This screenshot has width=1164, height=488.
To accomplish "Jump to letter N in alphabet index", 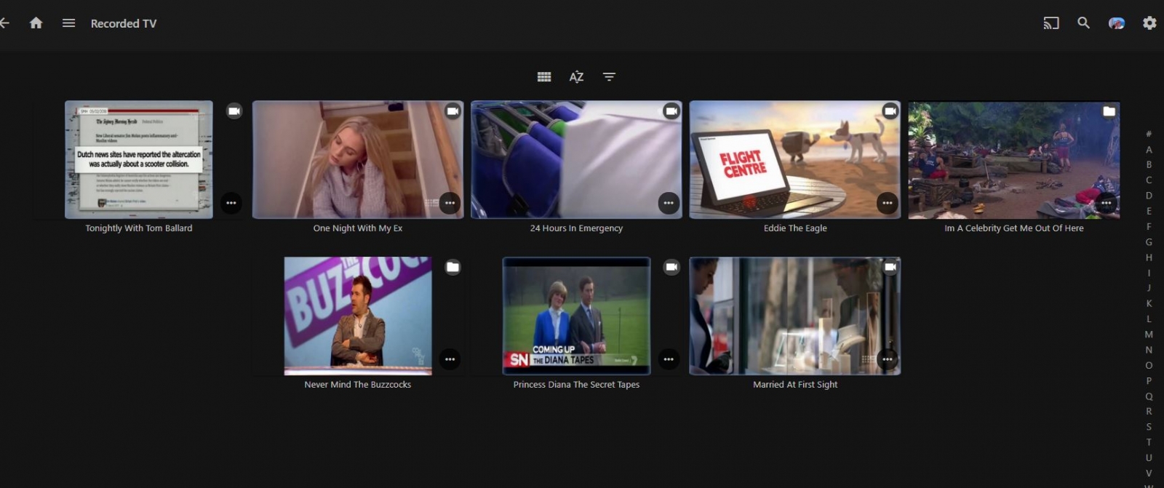I will [x=1149, y=350].
